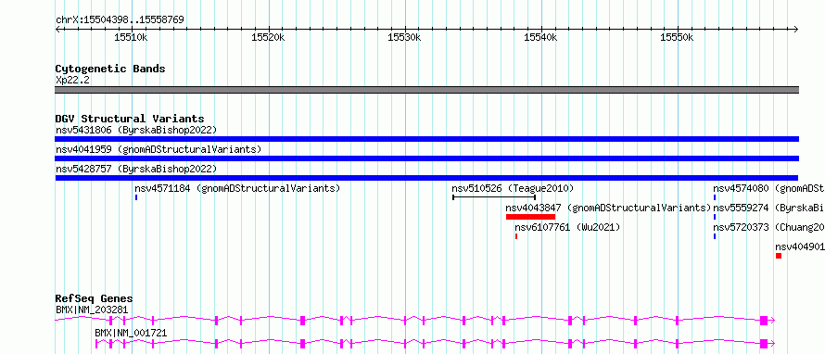
Task: Select the DGV Structural Variants track title
Action: click(x=130, y=119)
